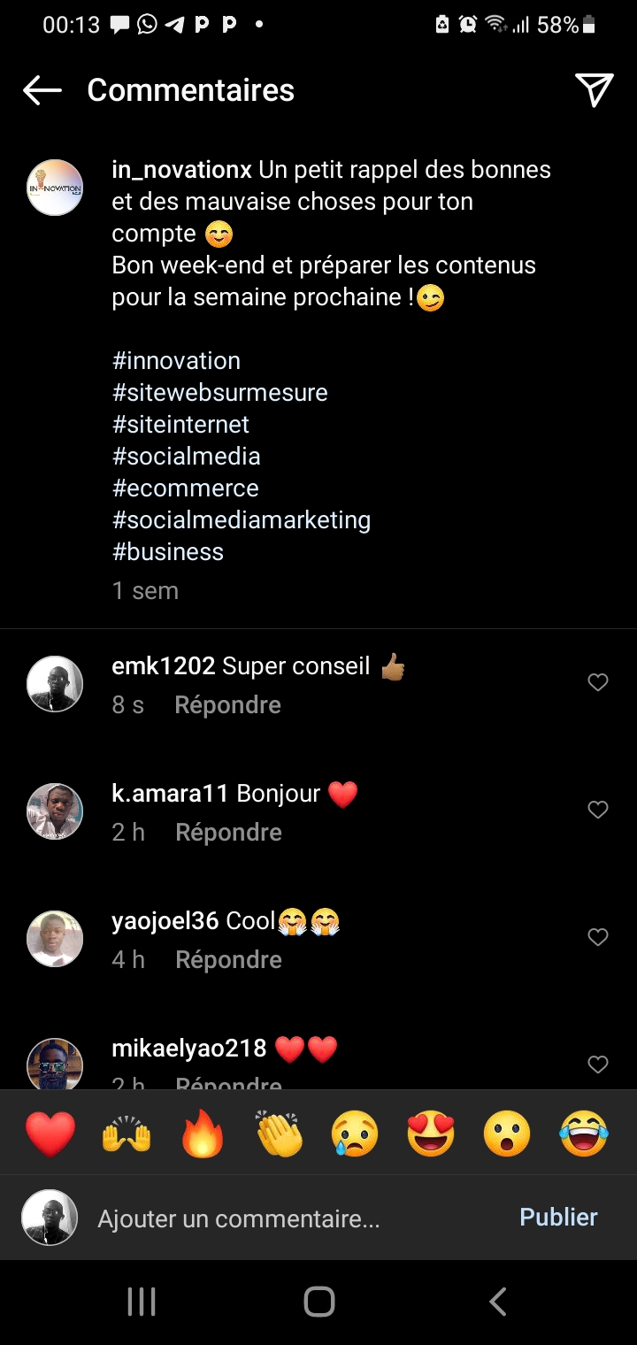The image size is (637, 1345).
Task: Open the #socialmediamarketing hashtag
Action: coord(241,520)
